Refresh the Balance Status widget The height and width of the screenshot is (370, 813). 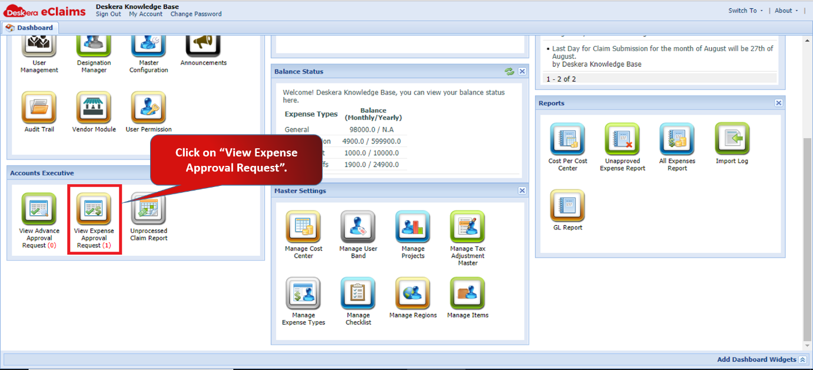(509, 72)
